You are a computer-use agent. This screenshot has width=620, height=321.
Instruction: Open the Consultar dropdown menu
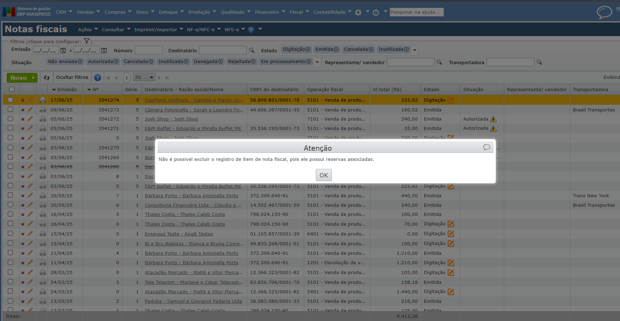coord(116,30)
